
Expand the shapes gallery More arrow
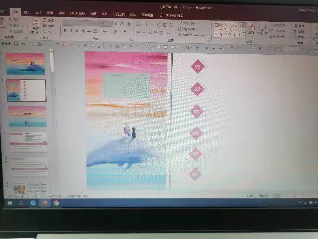tap(243, 35)
